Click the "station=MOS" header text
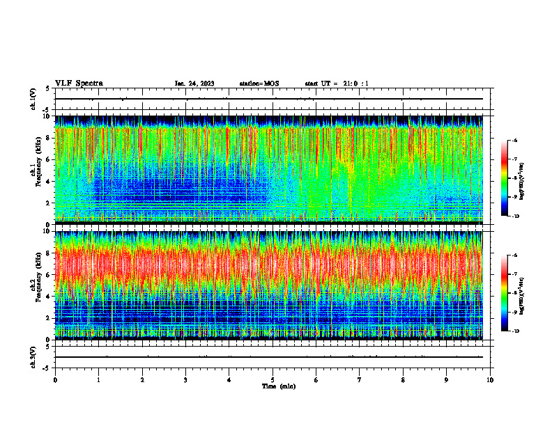 click(259, 84)
